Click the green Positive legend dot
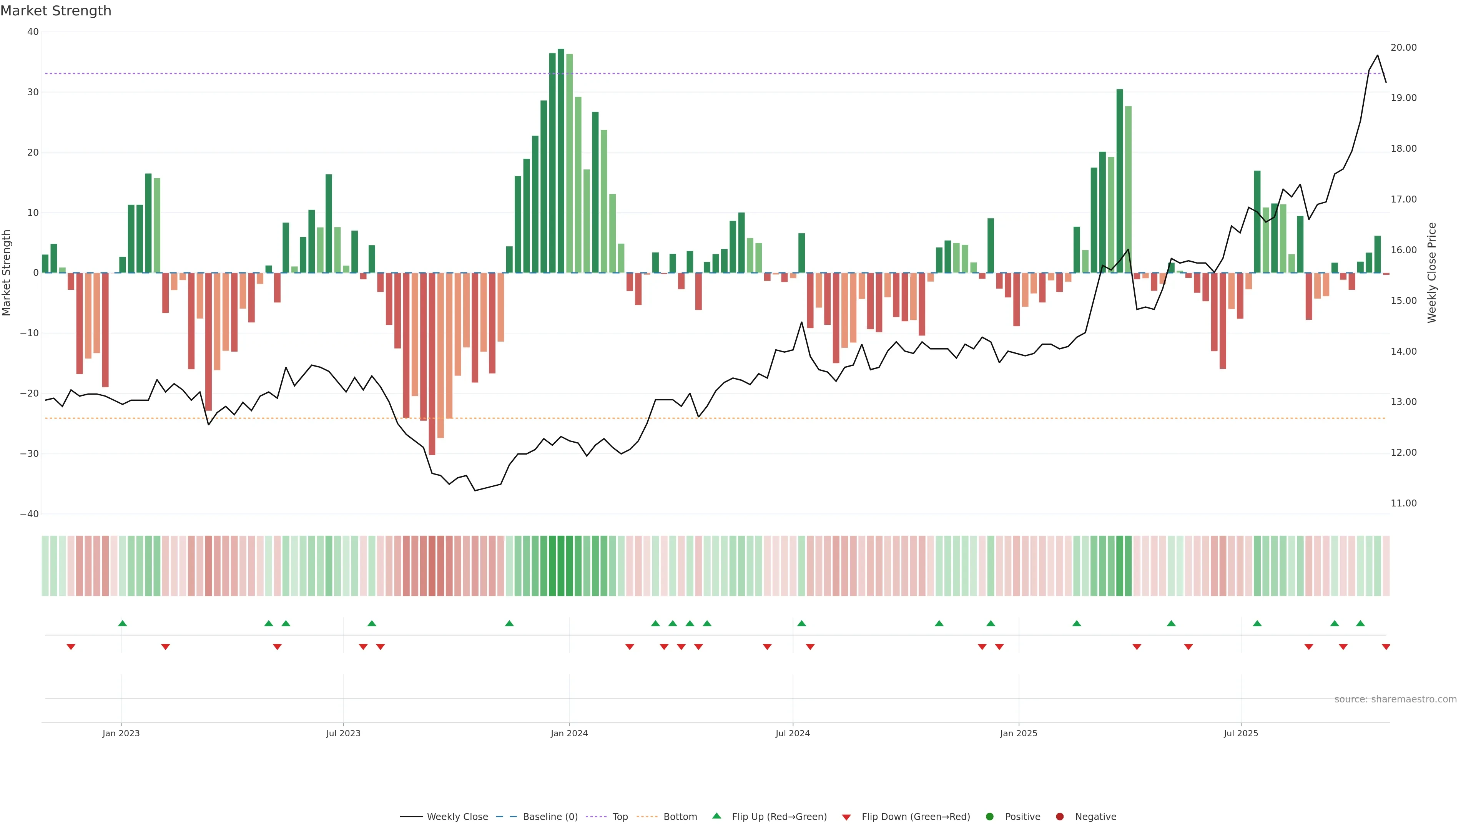Screen dimensions: 1476x830 coord(989,817)
